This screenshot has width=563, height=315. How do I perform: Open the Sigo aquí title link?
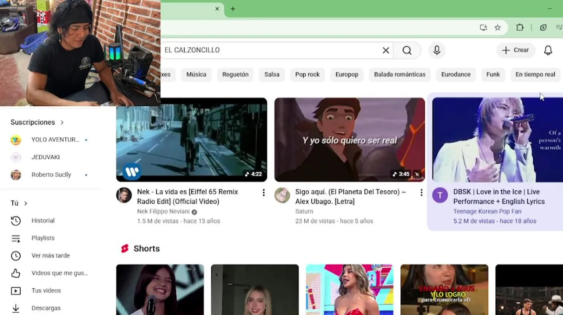click(351, 196)
